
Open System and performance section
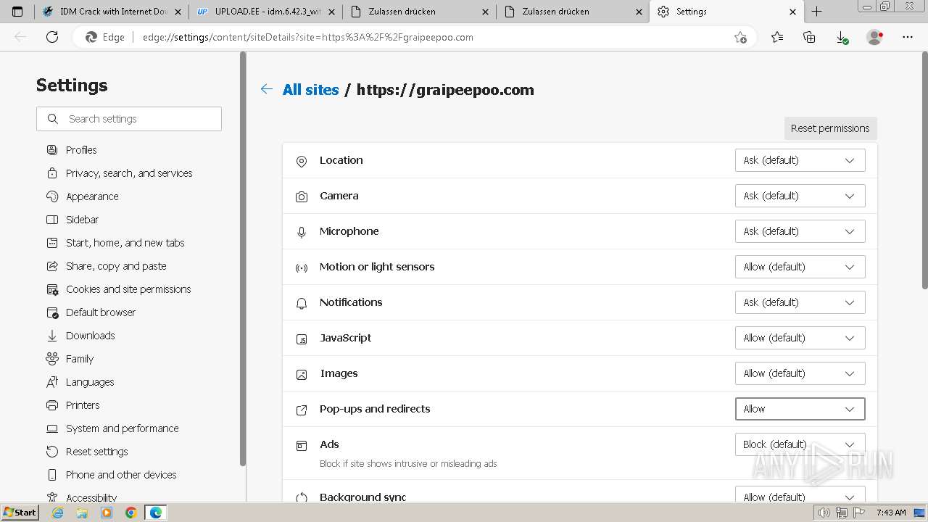122,428
